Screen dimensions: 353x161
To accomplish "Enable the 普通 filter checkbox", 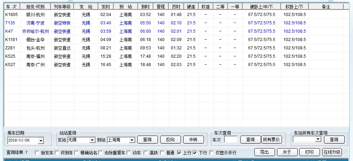I will (x=162, y=153).
